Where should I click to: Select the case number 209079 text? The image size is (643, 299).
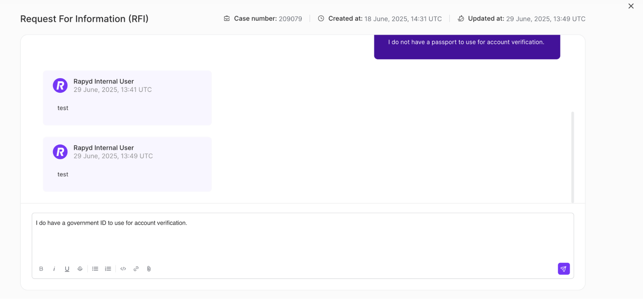pos(290,18)
